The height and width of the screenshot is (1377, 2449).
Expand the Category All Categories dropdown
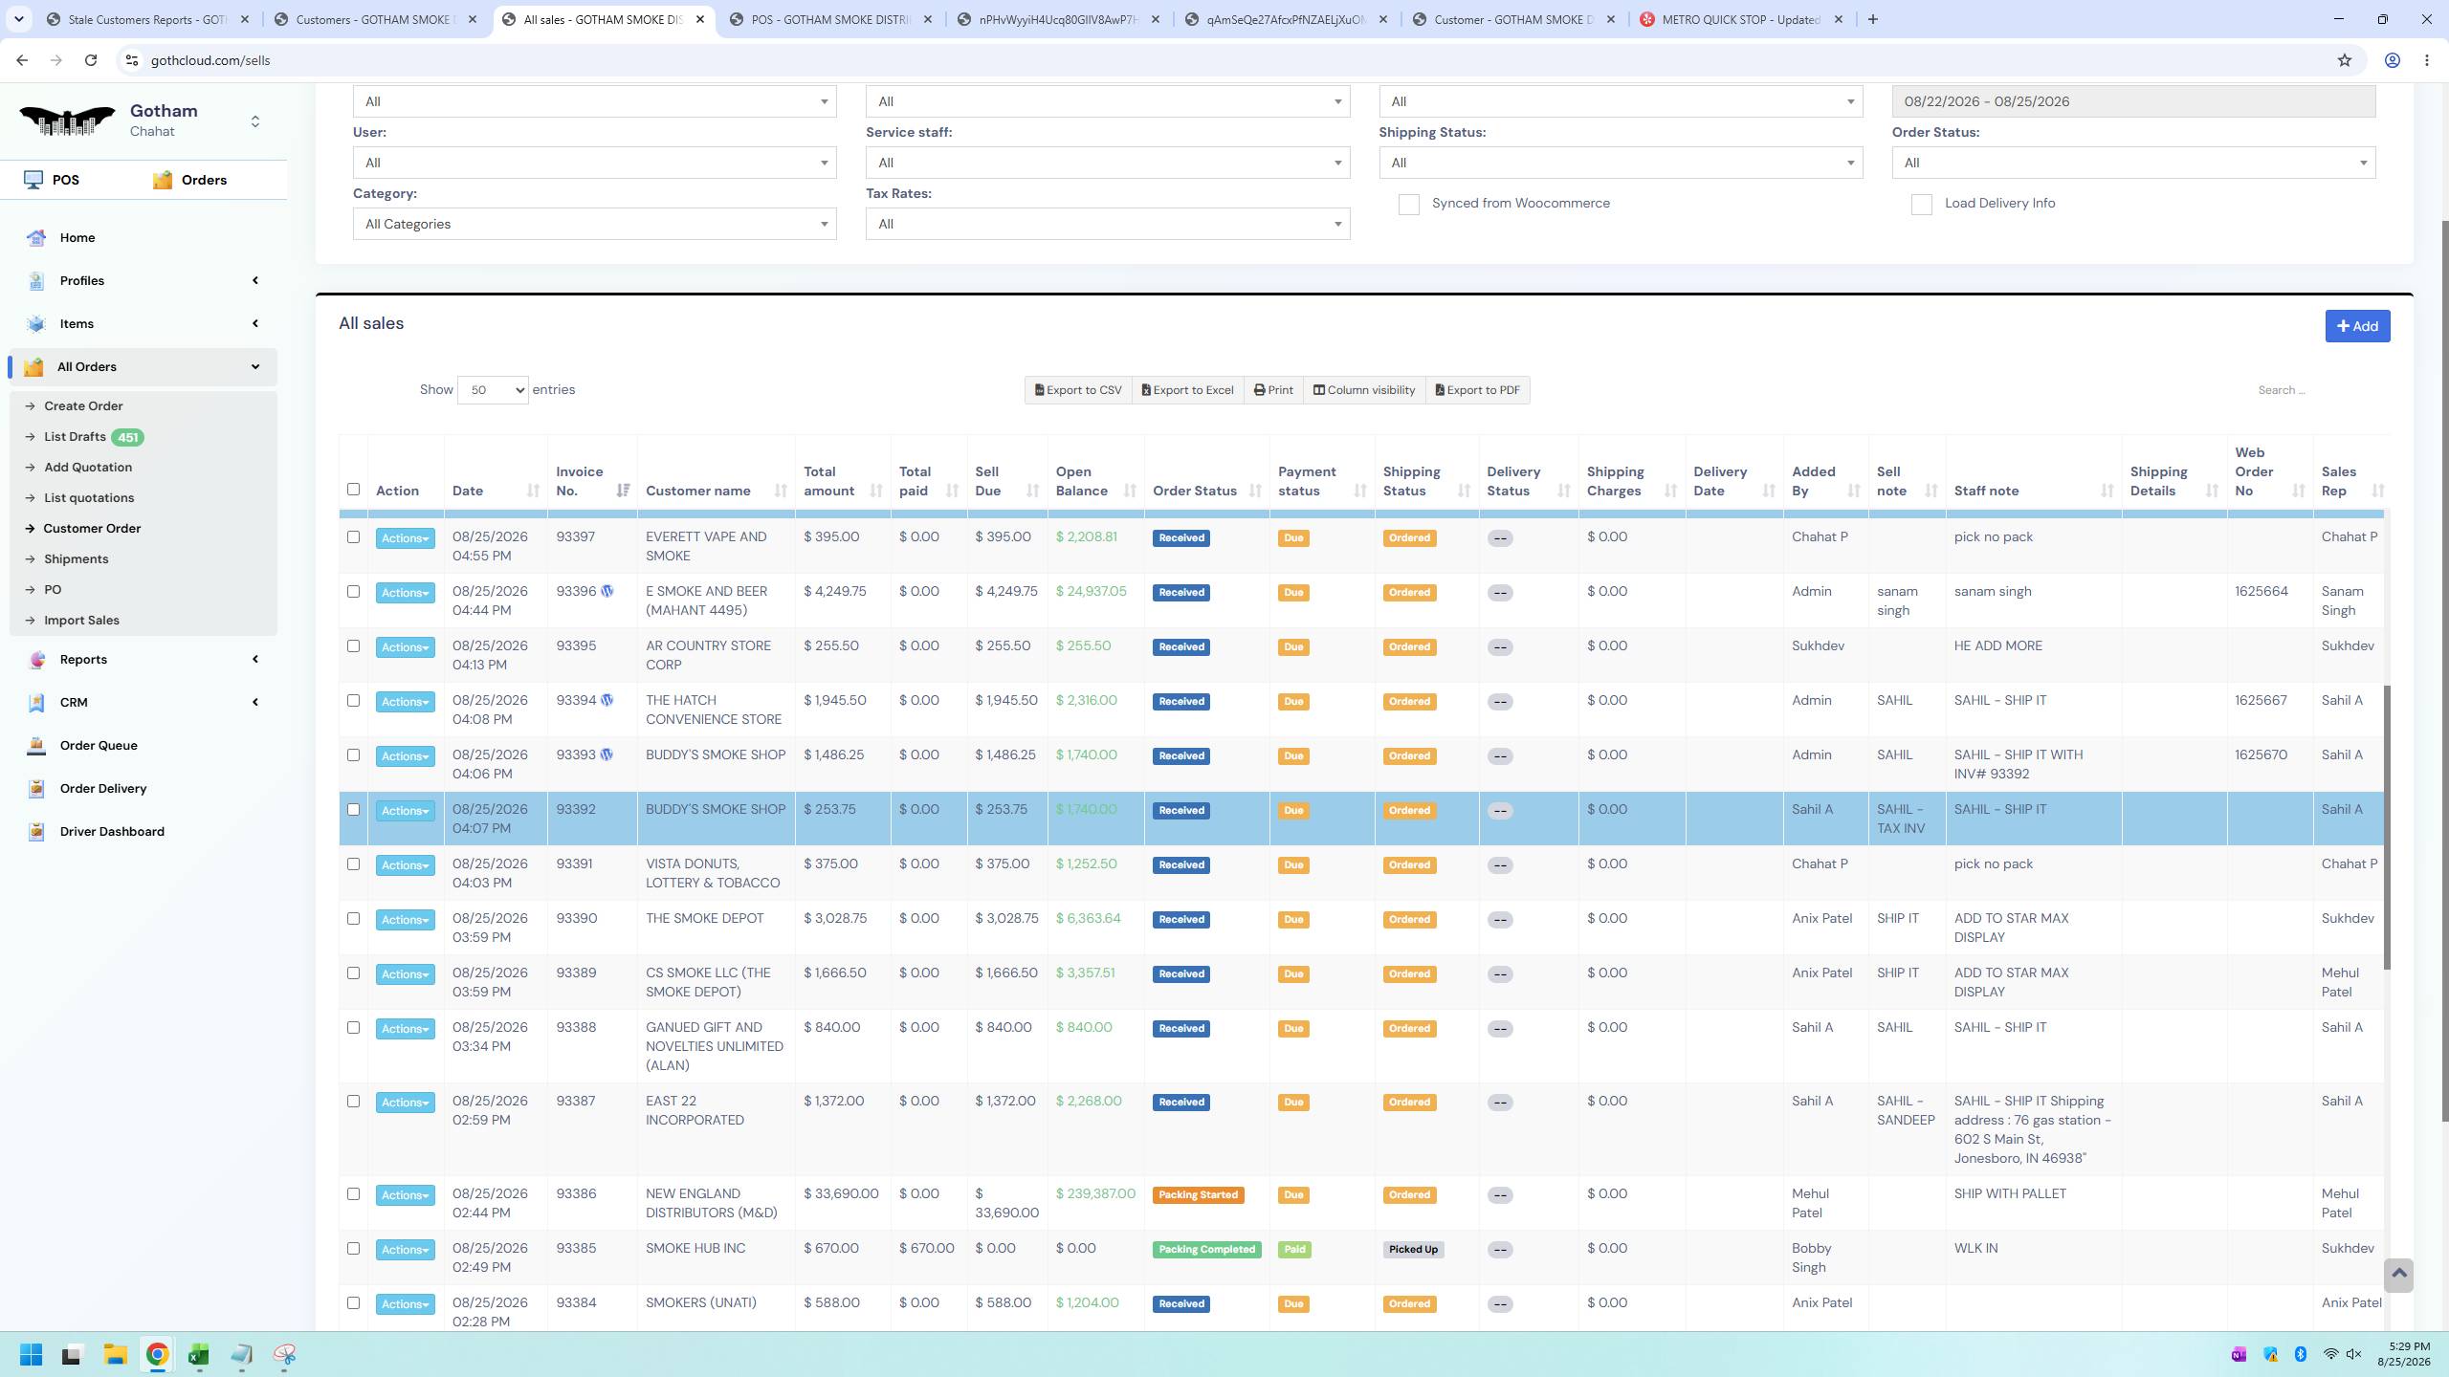[x=594, y=224]
